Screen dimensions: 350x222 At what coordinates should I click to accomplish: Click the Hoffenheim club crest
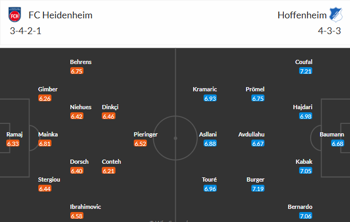pyautogui.click(x=334, y=16)
